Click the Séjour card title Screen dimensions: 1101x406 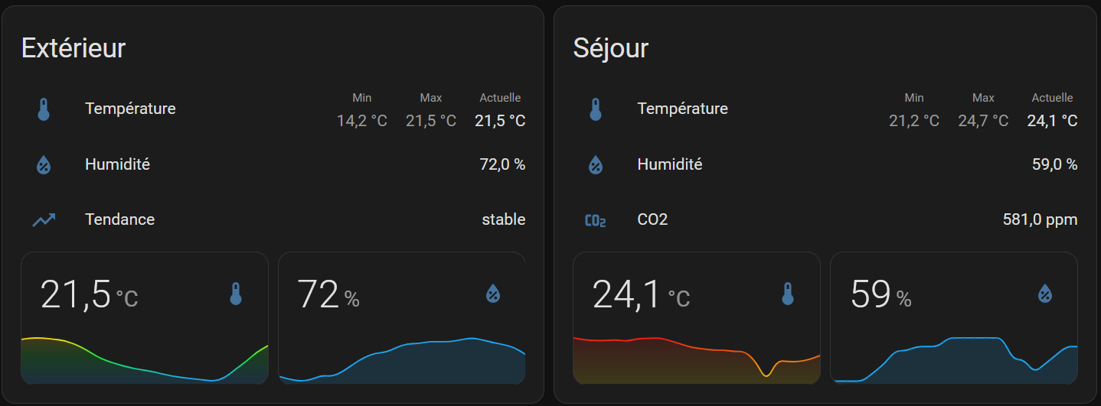(x=611, y=48)
